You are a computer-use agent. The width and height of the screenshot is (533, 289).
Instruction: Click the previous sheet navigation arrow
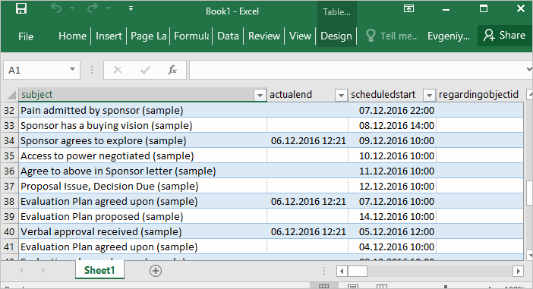coord(21,271)
